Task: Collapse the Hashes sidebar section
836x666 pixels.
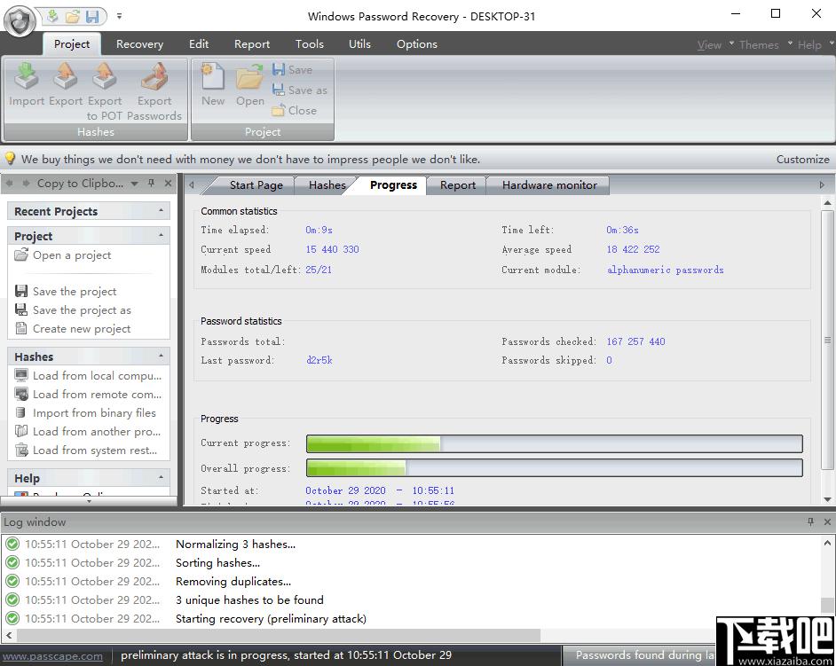Action: click(161, 356)
